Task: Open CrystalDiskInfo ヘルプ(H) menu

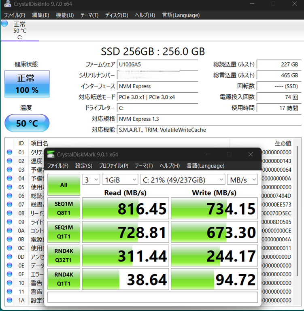Action: pos(145,15)
